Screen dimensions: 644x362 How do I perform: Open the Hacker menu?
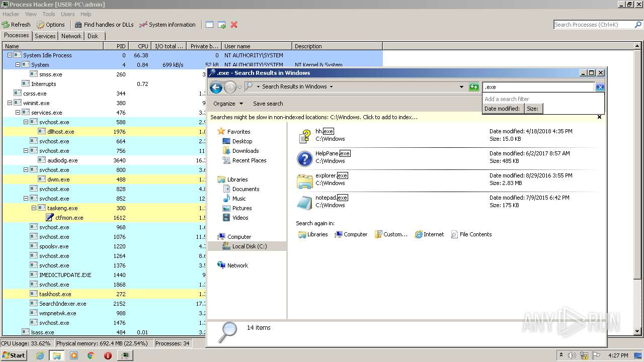(x=11, y=14)
